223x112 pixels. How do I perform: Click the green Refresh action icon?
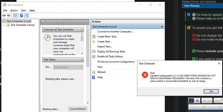point(94,72)
